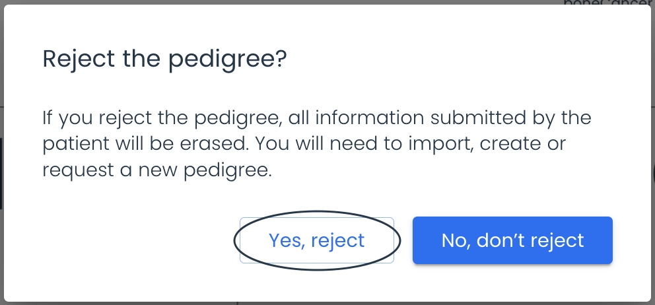Click the dark page element at the left edge
Image resolution: width=655 pixels, height=305 pixels.
(1, 174)
